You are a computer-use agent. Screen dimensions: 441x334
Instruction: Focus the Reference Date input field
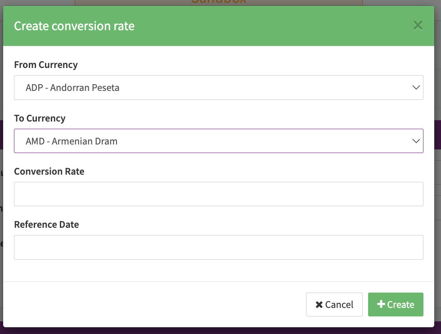click(218, 247)
